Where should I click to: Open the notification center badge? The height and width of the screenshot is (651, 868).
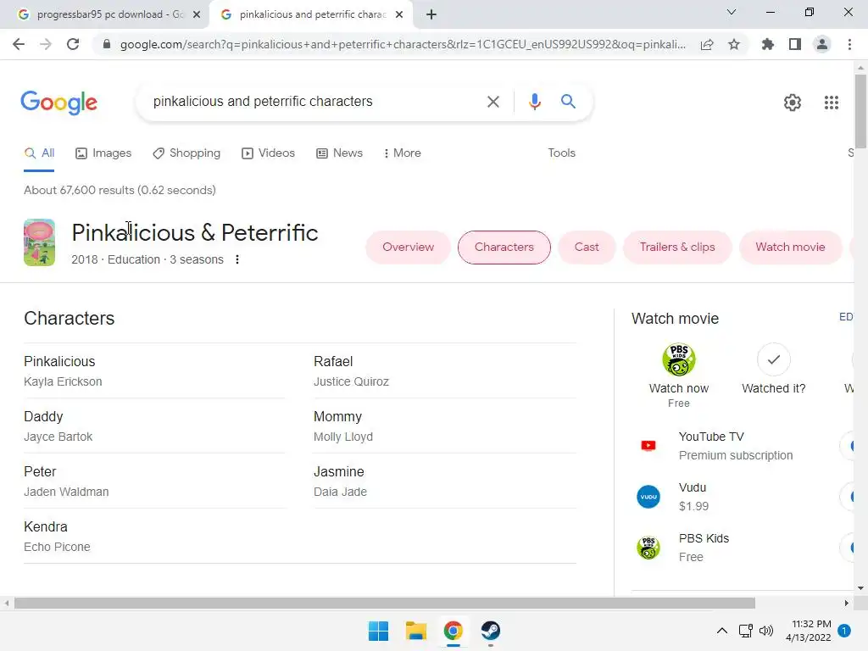coord(844,631)
